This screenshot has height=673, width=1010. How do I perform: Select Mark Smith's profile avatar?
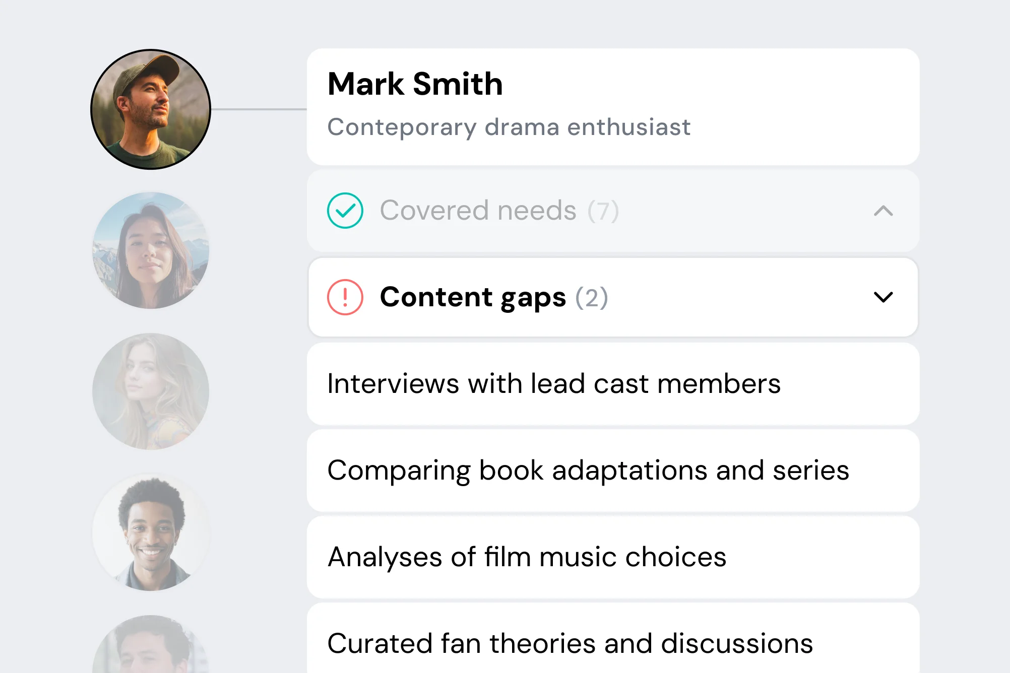click(151, 109)
